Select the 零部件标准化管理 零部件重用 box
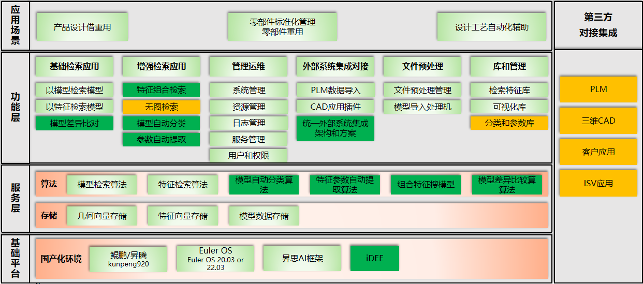 pyautogui.click(x=282, y=27)
